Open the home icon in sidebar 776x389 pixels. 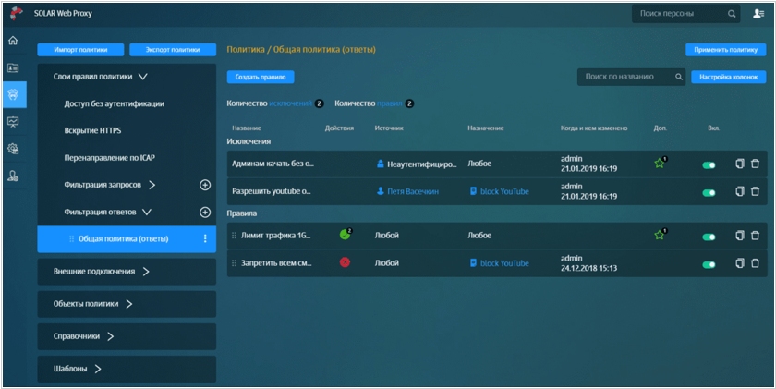13,41
